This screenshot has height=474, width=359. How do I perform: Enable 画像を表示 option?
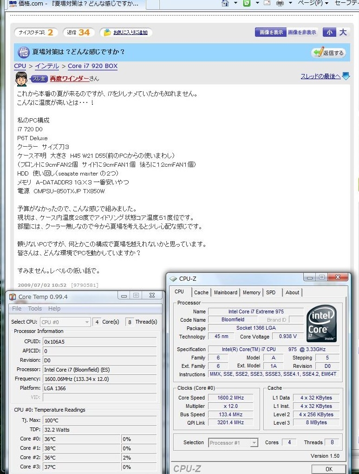click(271, 32)
